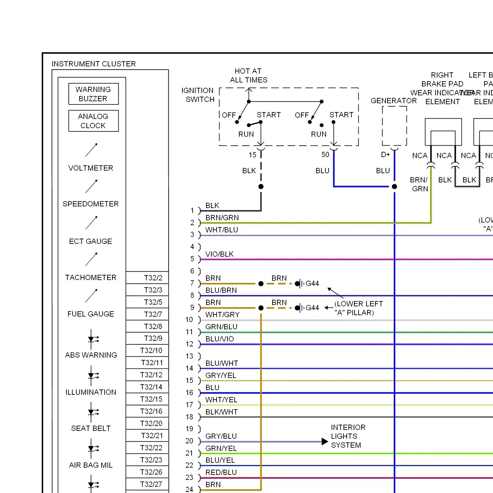493x493 pixels.
Task: Click the LED symbol above SEAT BELT
Action: [93, 412]
